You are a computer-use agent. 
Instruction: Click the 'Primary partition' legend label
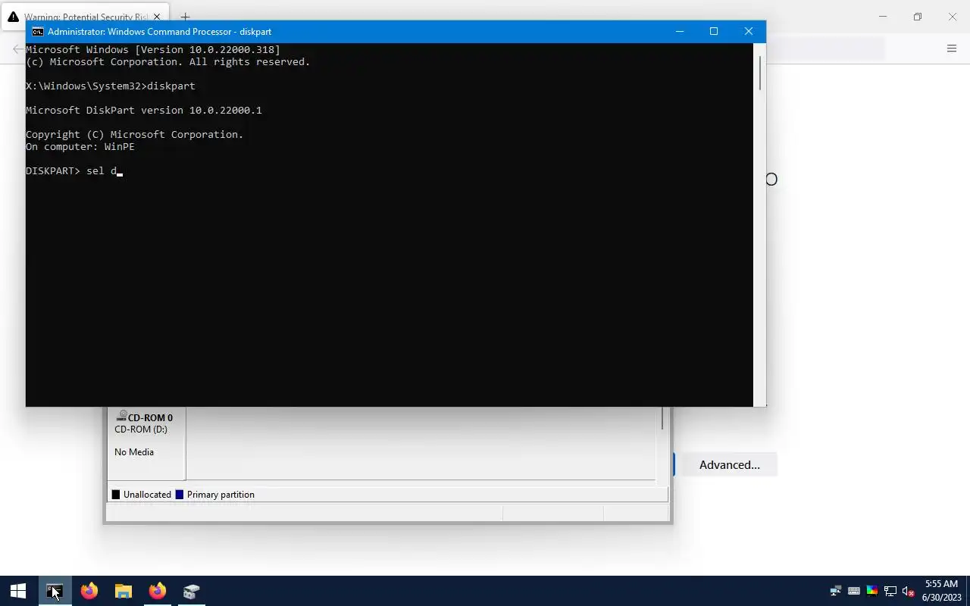[221, 495]
